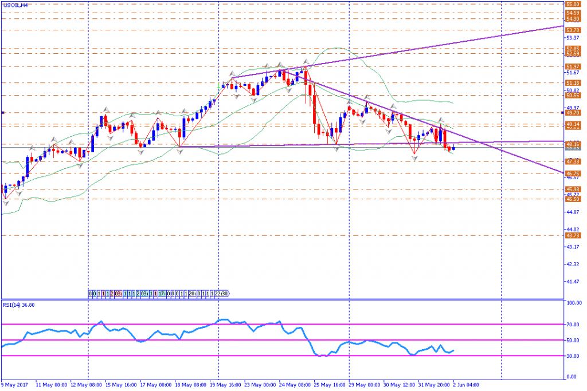This screenshot has height=391, width=587.
Task: Select the 50.55 orange price level label
Action: click(573, 96)
